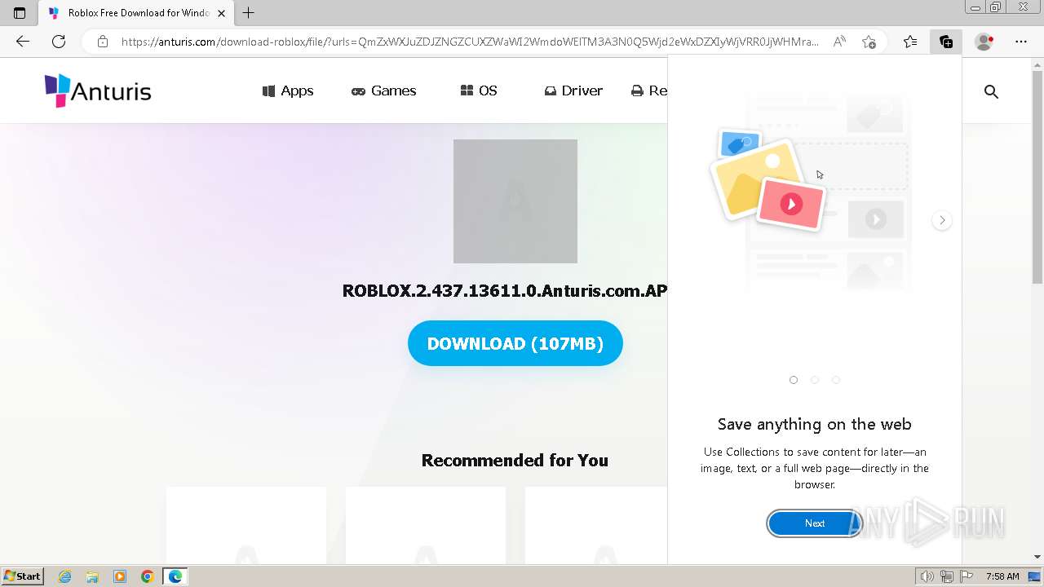Select third carousel page dot
This screenshot has width=1044, height=587.
click(836, 380)
